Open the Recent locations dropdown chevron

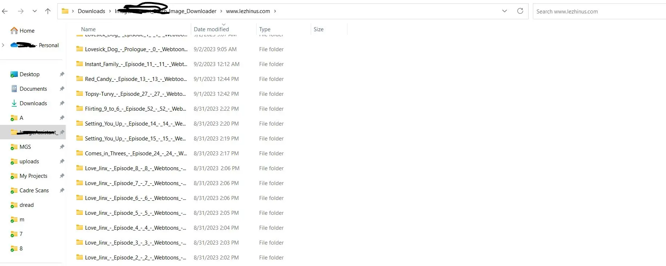point(35,11)
